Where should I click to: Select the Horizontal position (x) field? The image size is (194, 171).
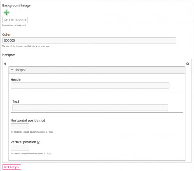pos(20,126)
